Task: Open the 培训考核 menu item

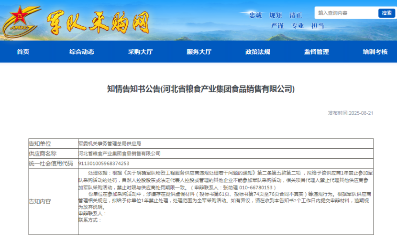Action: pyautogui.click(x=375, y=52)
